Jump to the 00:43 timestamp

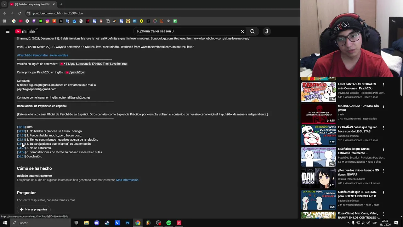point(21,131)
